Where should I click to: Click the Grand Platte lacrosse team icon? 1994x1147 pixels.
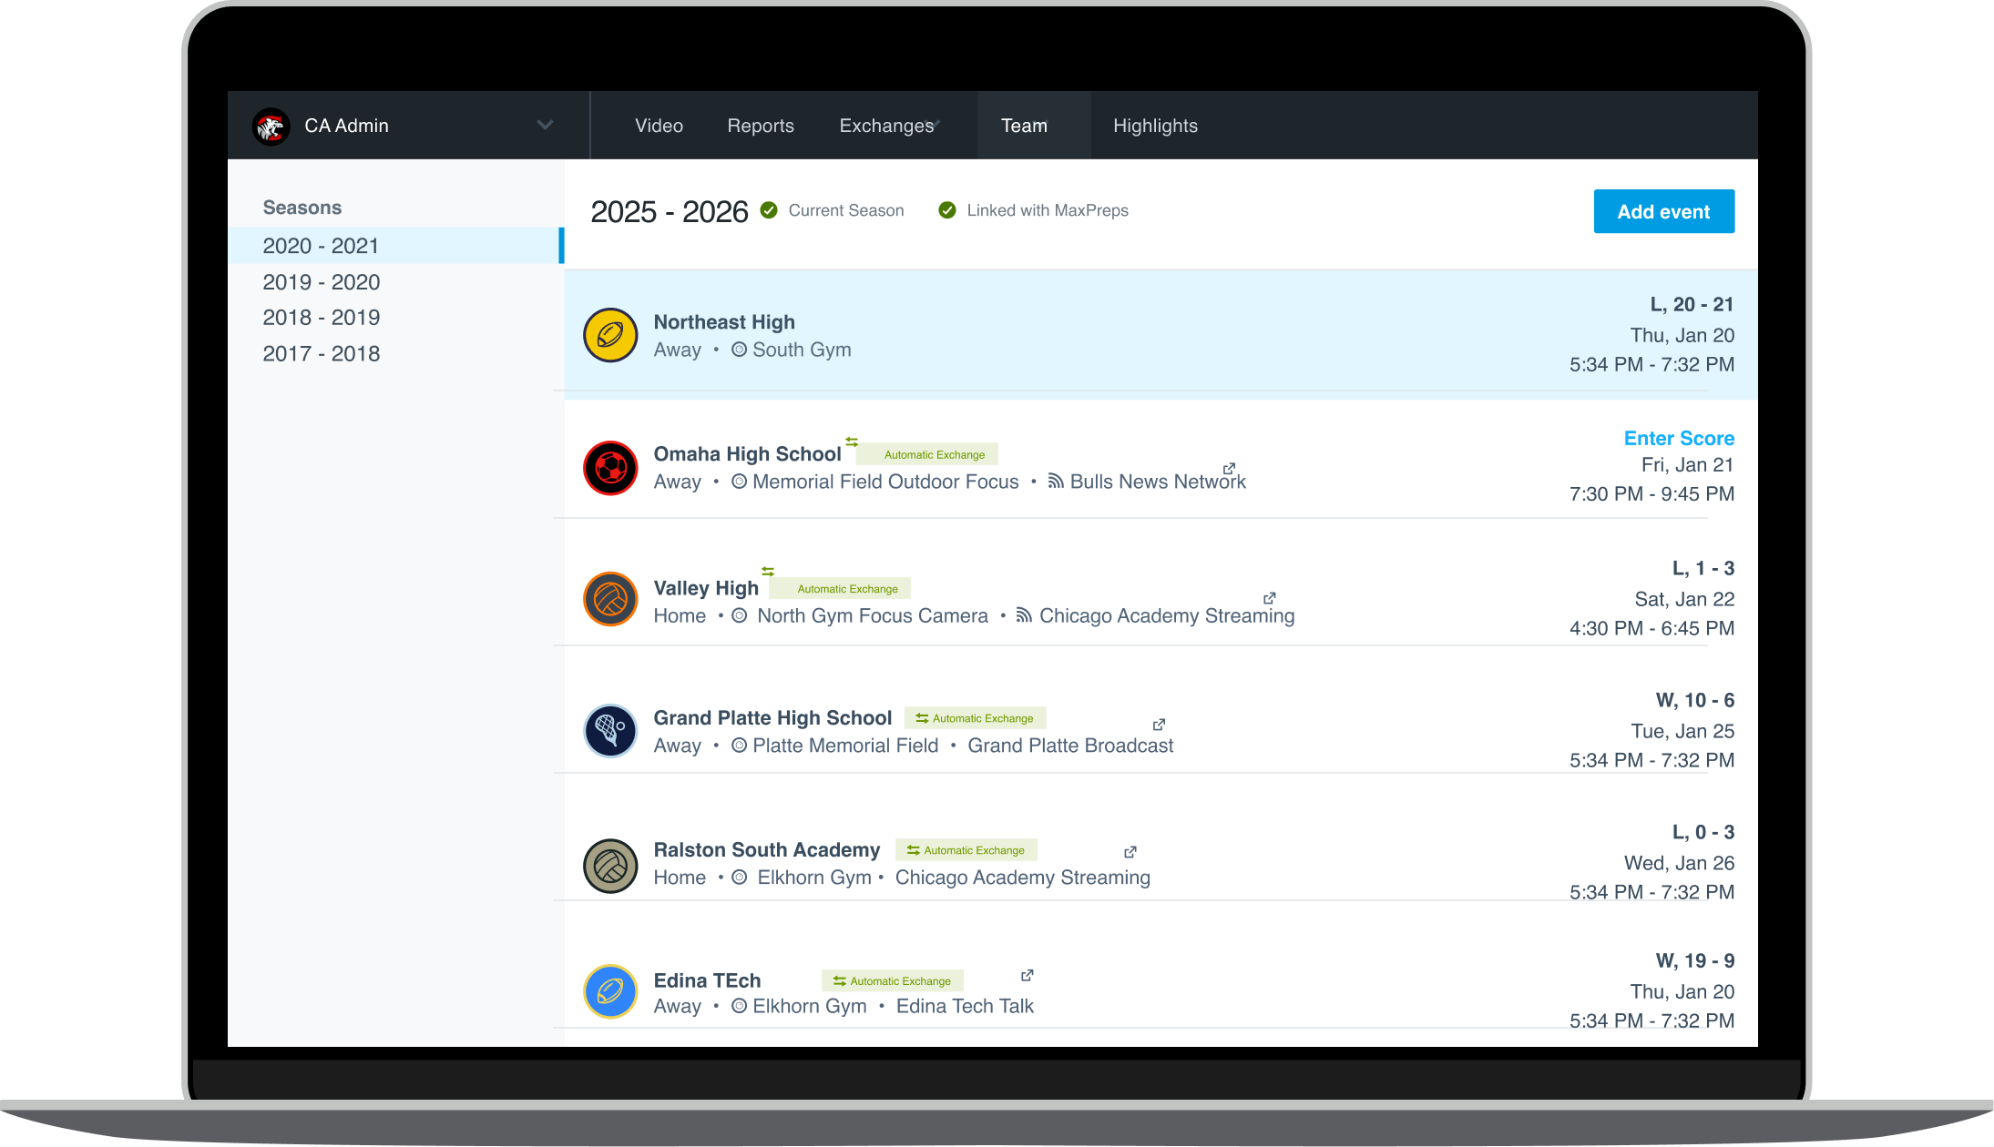[x=609, y=730]
